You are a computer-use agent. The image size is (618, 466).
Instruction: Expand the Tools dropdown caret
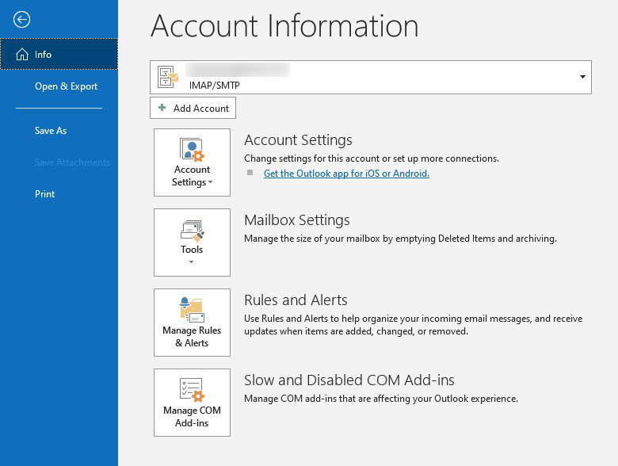pos(192,262)
